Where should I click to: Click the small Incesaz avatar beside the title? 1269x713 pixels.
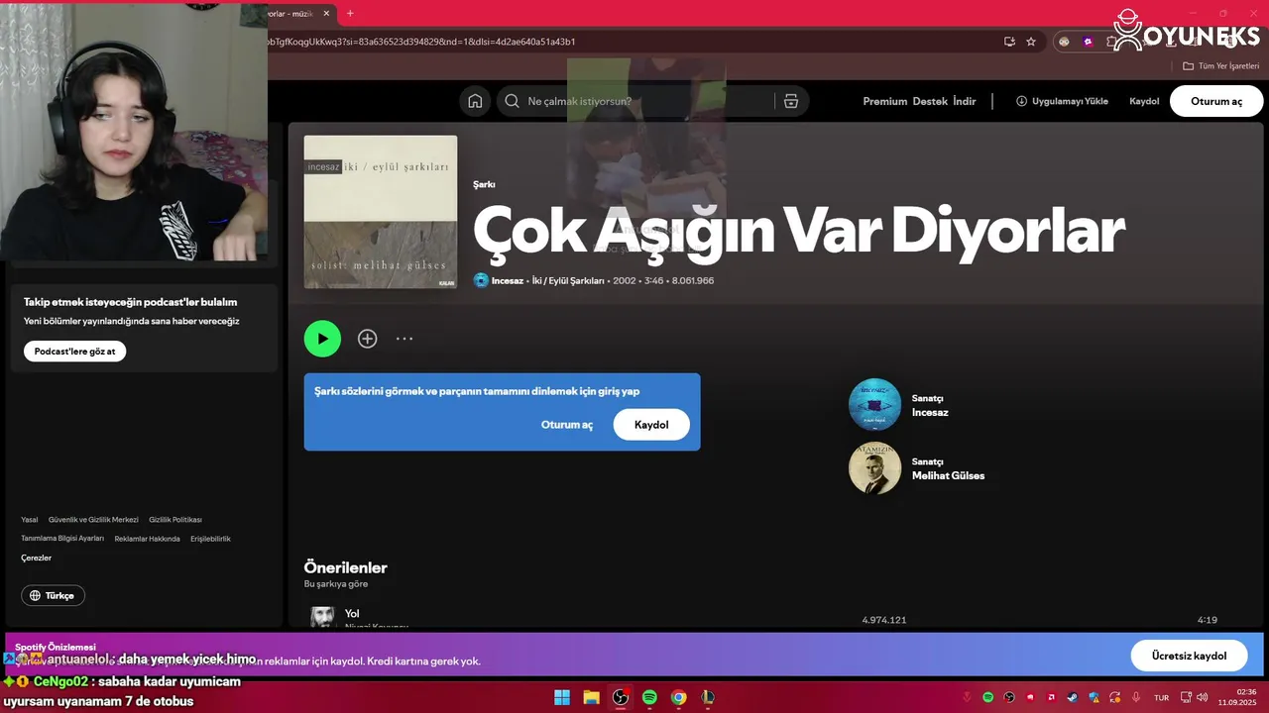[x=481, y=280]
